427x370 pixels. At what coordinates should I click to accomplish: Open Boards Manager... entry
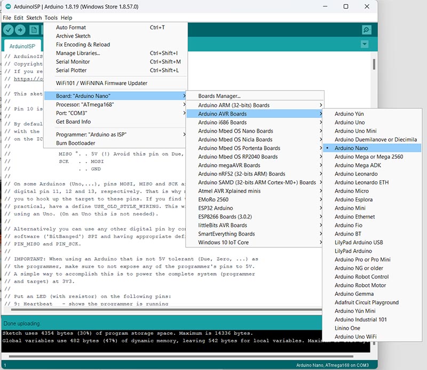219,96
